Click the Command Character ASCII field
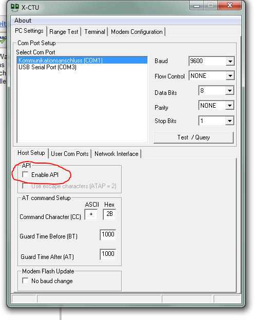265x320 pixels. pyautogui.click(x=91, y=214)
